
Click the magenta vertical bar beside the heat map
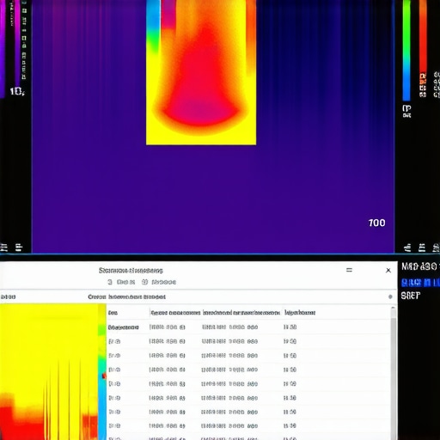17,43
